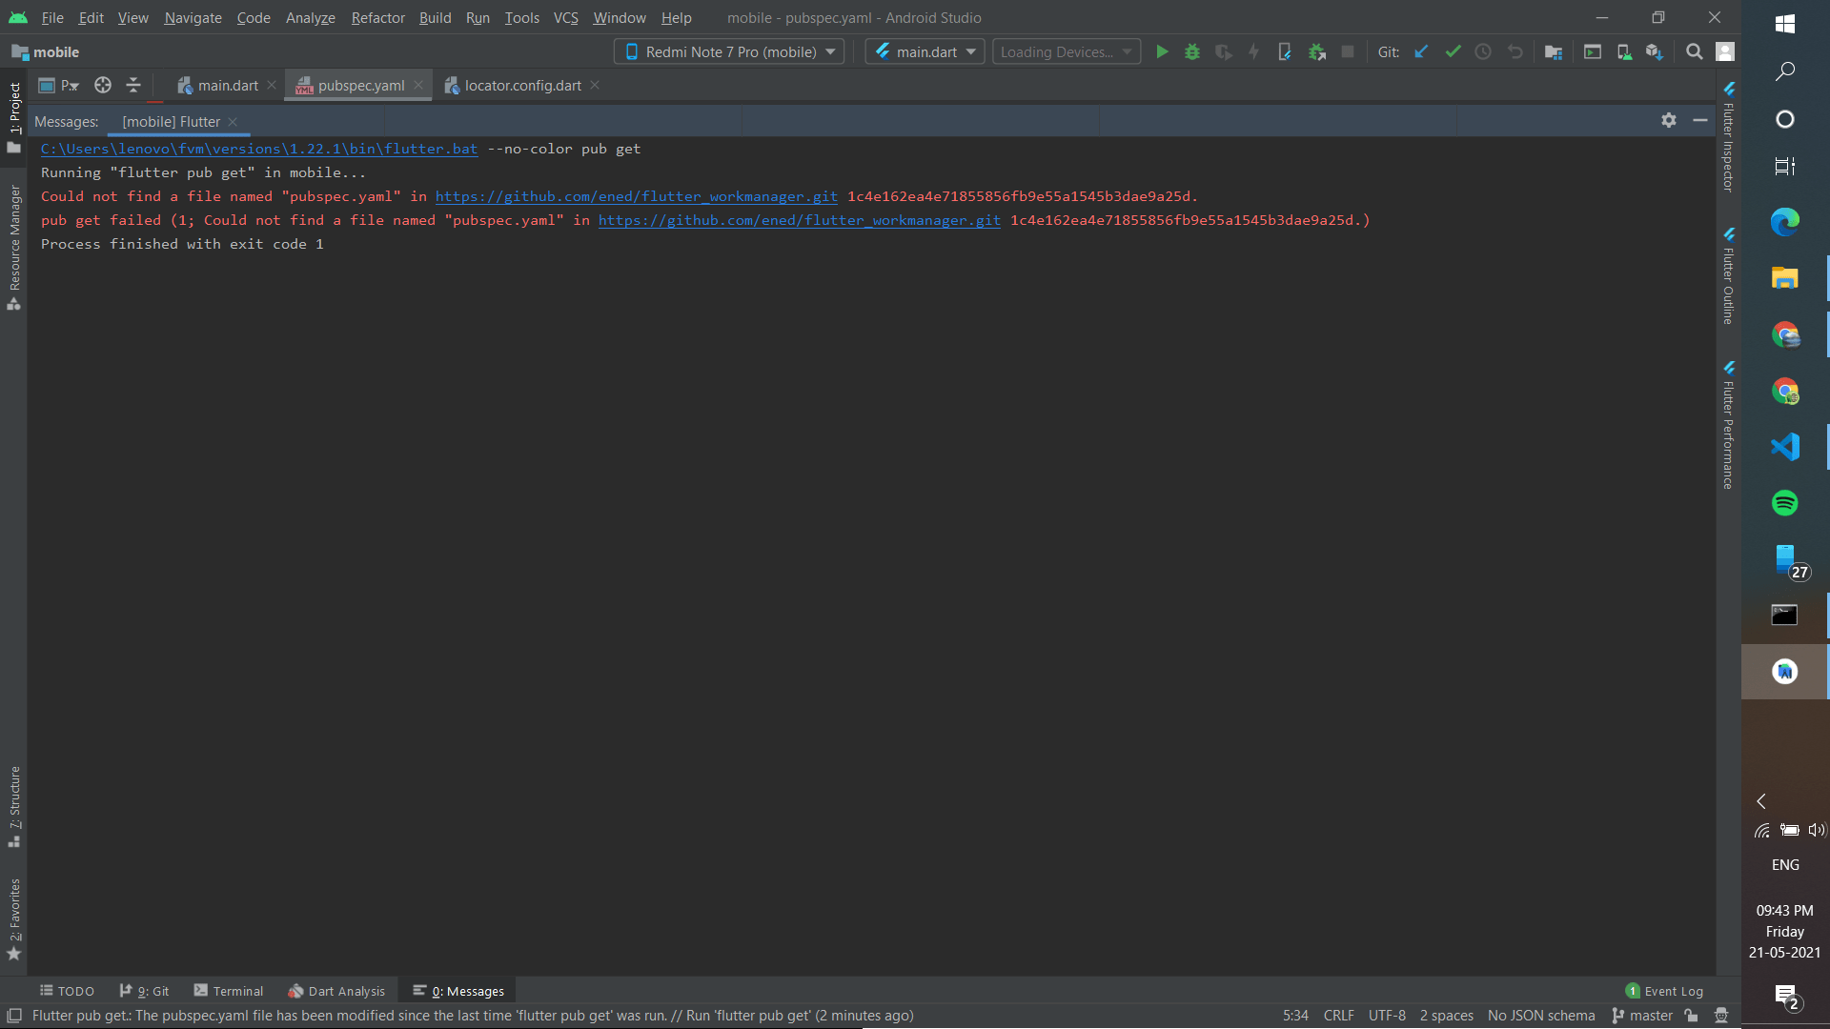Open AVD Manager icon

(1623, 52)
